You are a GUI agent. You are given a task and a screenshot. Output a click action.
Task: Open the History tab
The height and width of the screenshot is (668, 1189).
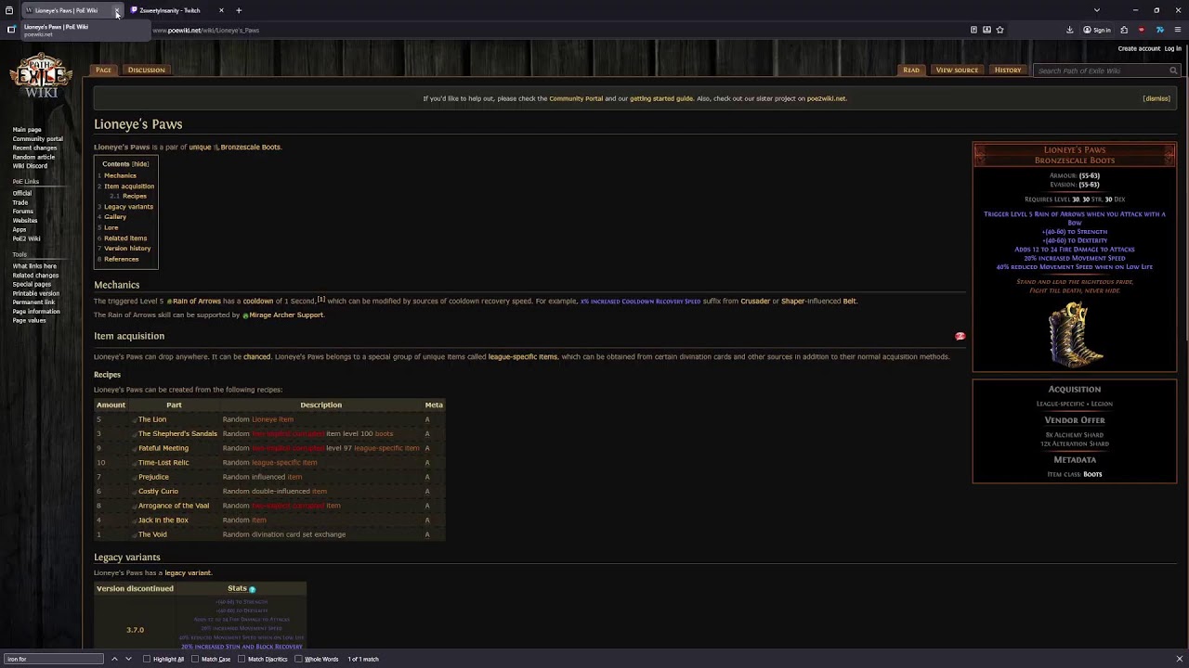pos(1008,70)
